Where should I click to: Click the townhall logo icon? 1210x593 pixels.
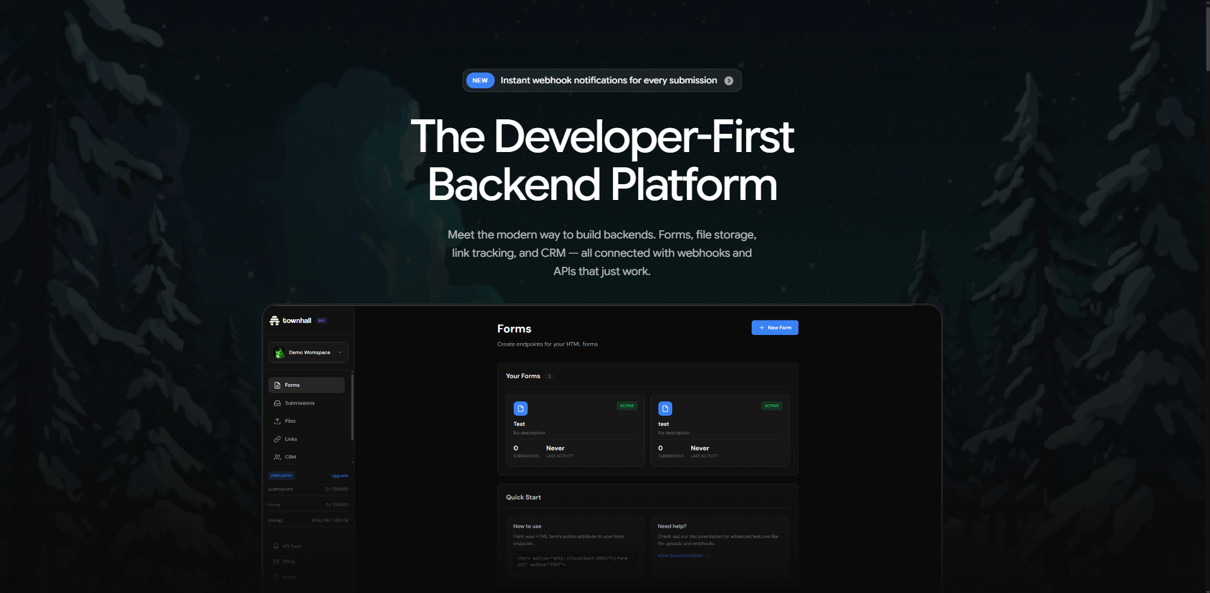[274, 320]
